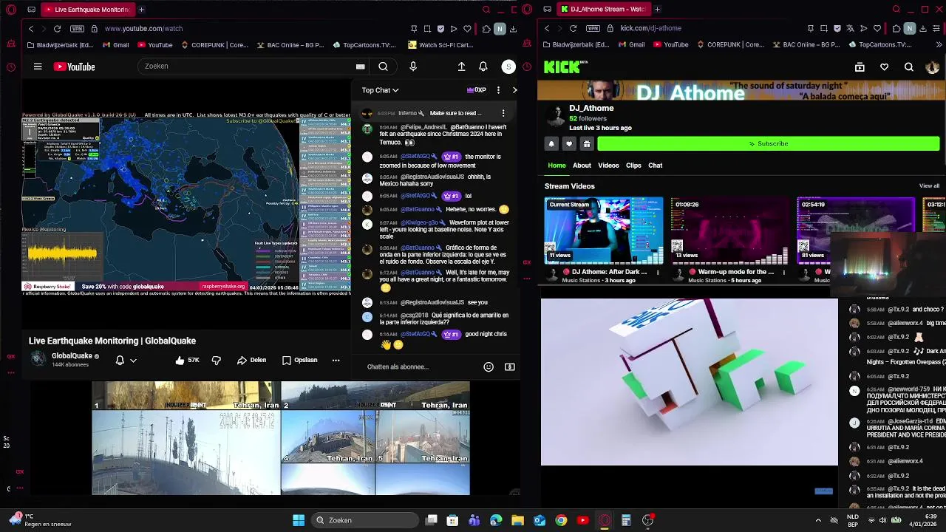Open the 02:54:19 stream video thumbnail

[x=856, y=231]
